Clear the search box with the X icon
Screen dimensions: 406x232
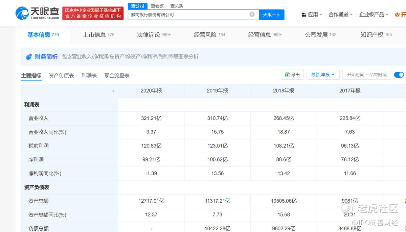tap(252, 15)
